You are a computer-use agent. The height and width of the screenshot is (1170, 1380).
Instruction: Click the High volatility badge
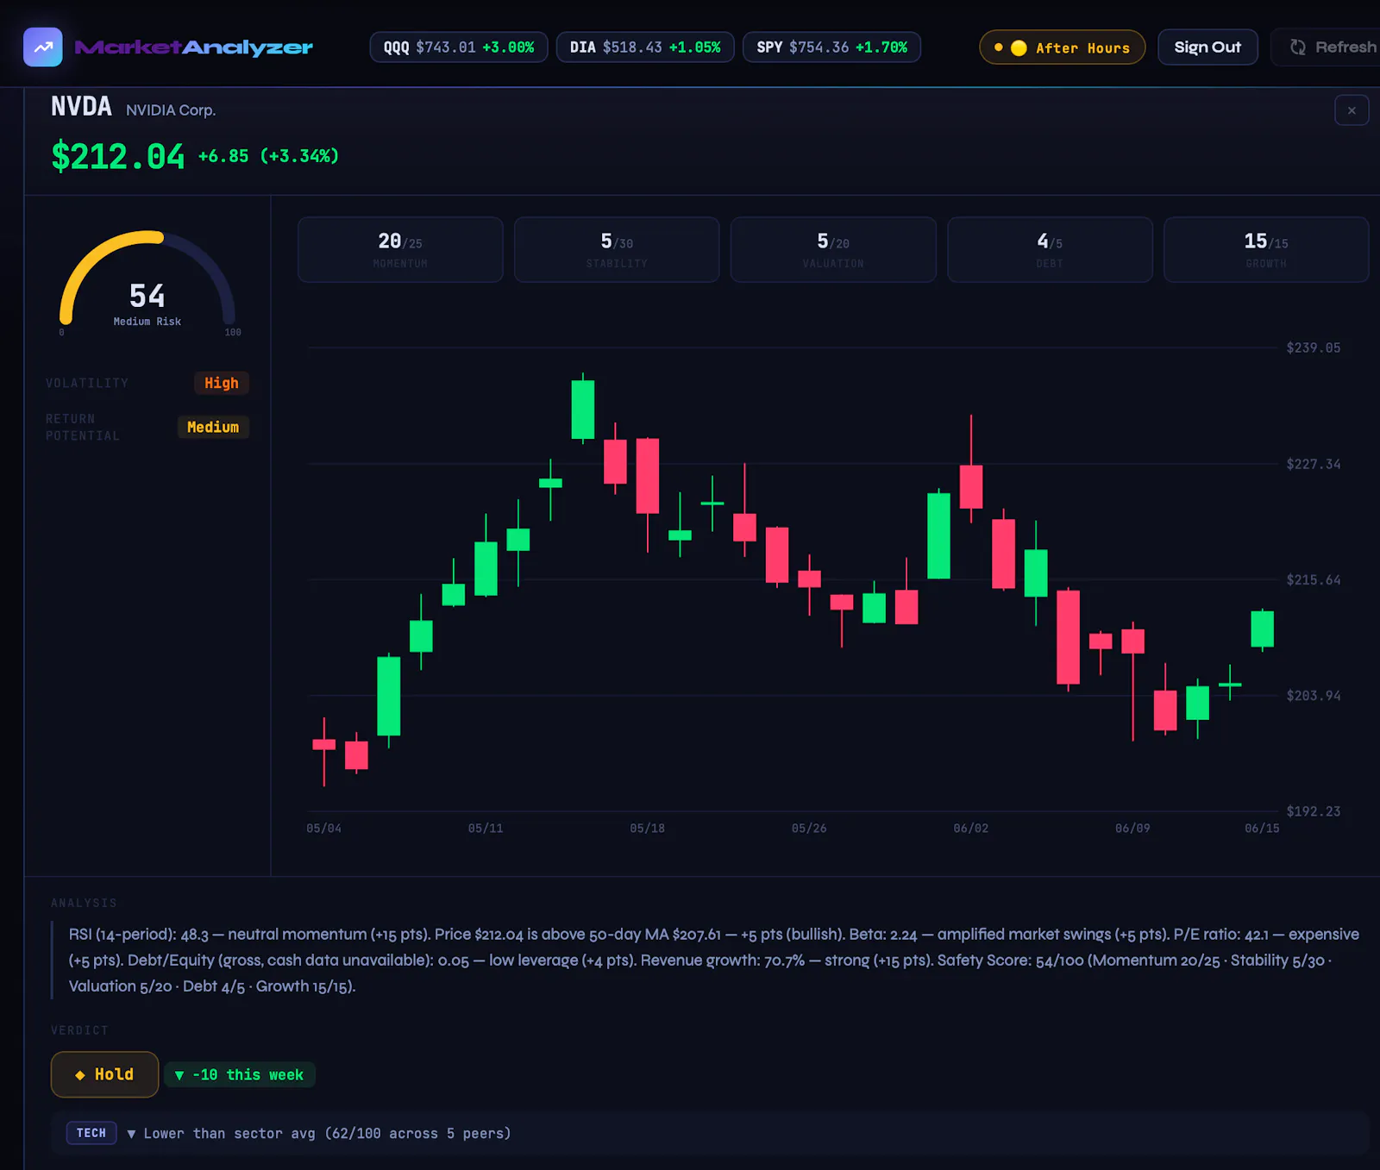point(222,383)
